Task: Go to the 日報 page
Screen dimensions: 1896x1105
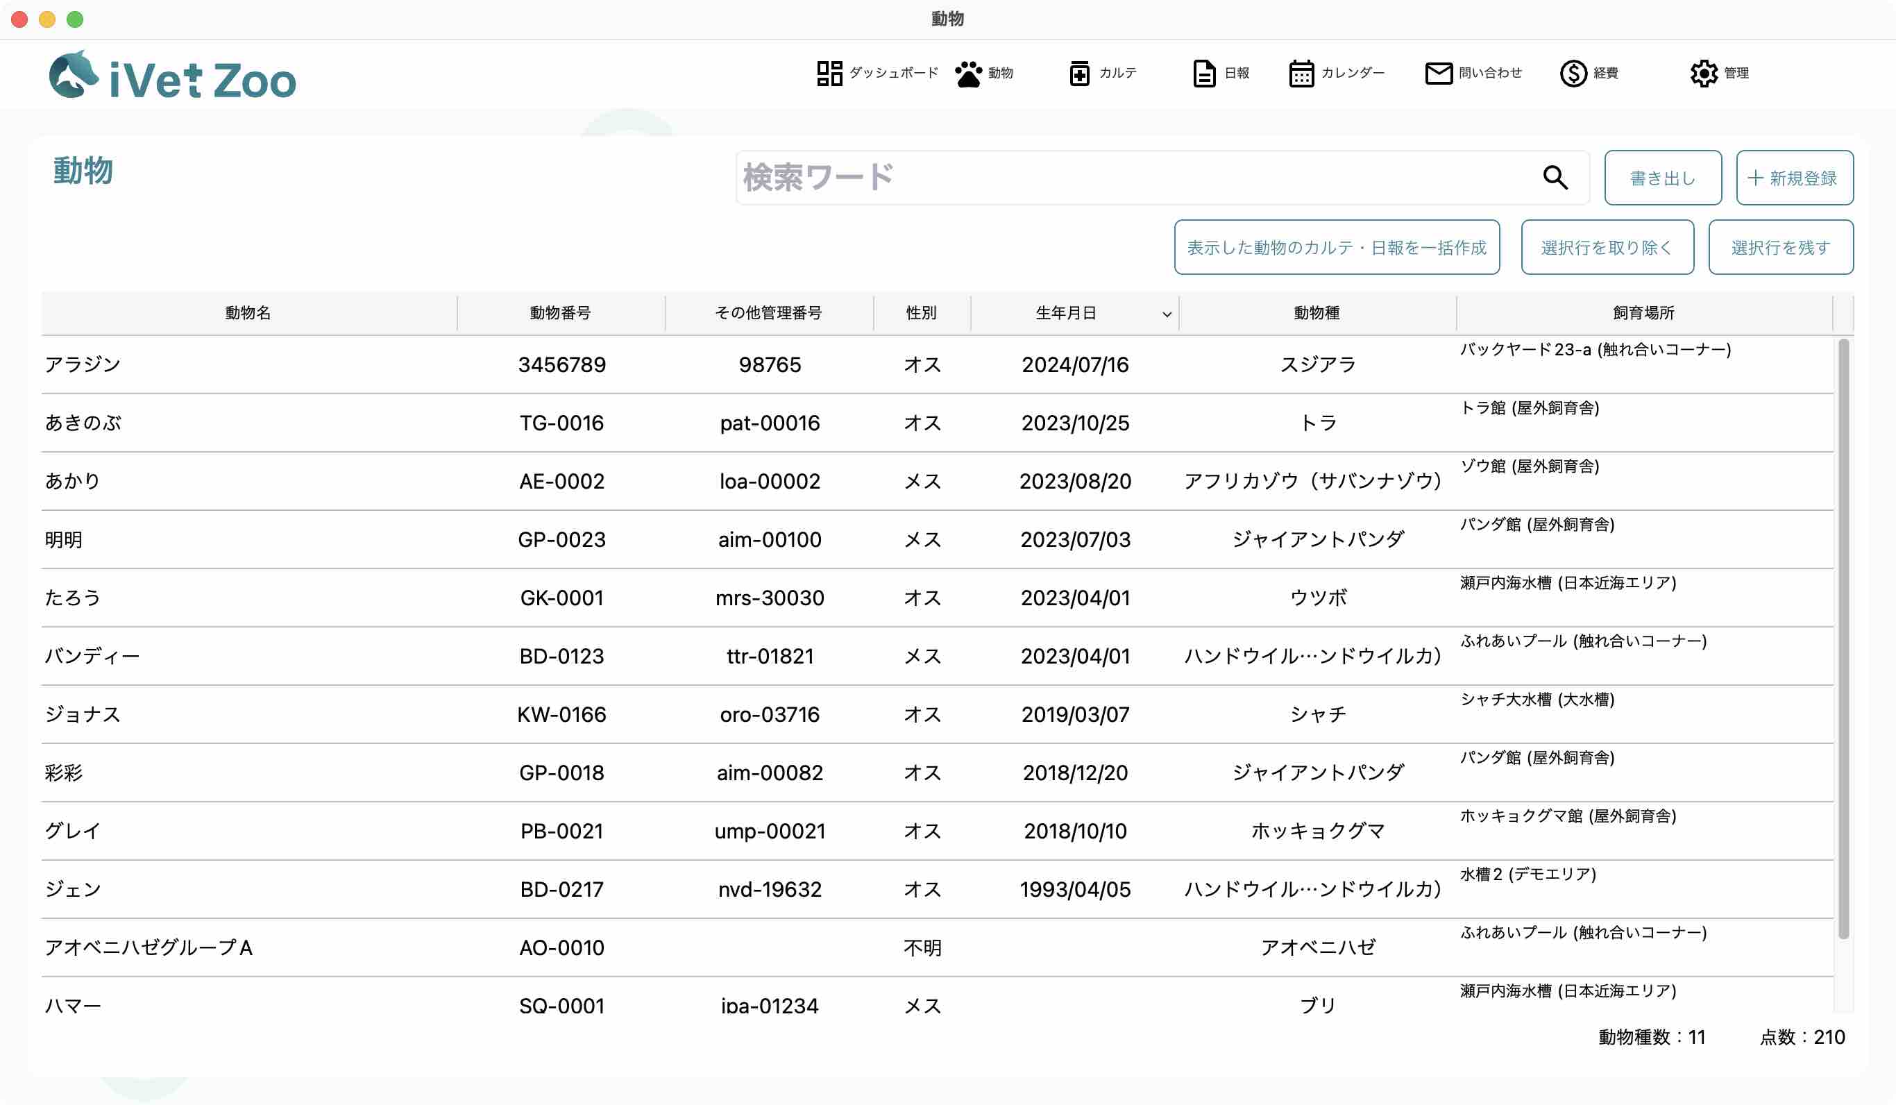Action: [1219, 73]
